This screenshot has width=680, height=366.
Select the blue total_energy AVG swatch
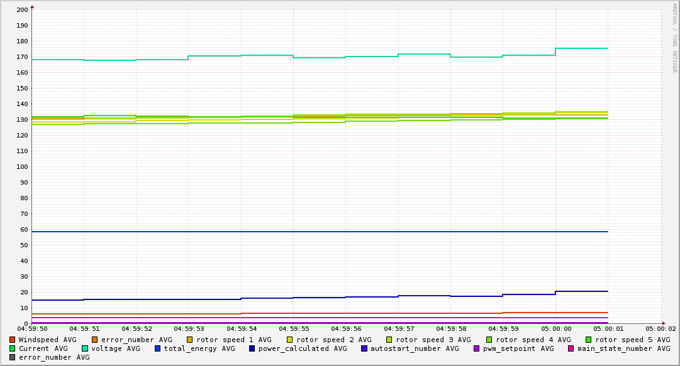click(x=158, y=348)
